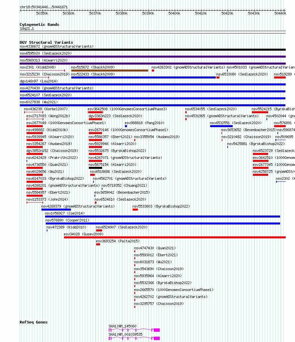The height and width of the screenshot is (342, 295).
Task: Click nsv4747430 (Quan2021) label
Action: pos(155,248)
